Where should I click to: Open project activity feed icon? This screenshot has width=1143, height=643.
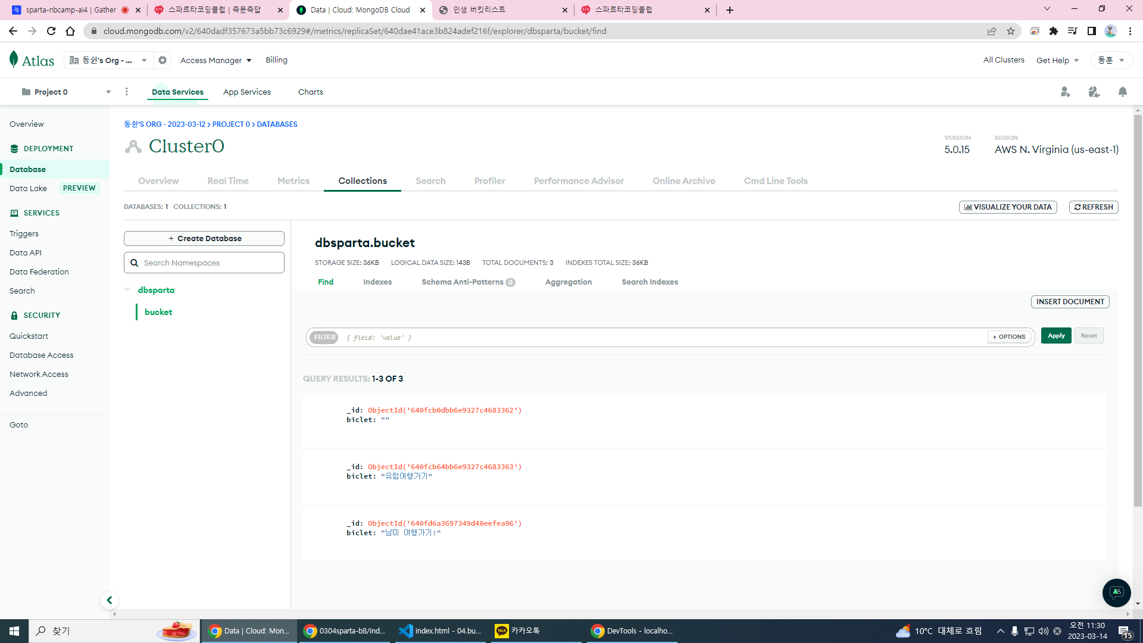click(1094, 92)
